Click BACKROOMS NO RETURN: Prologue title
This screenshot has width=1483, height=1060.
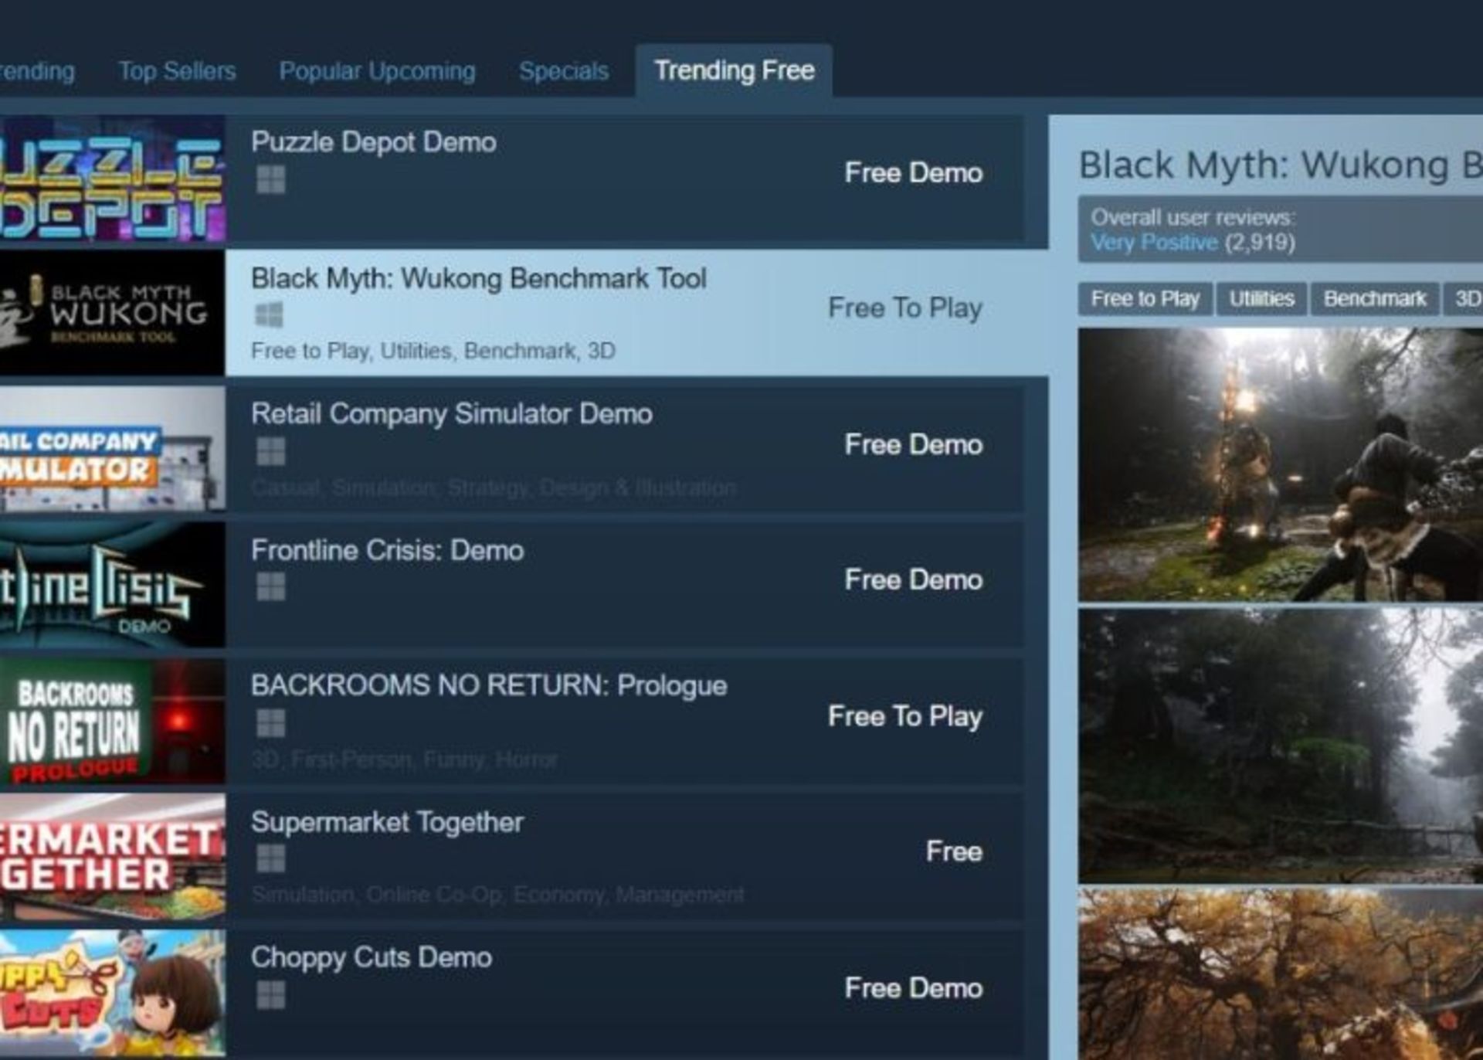[489, 686]
